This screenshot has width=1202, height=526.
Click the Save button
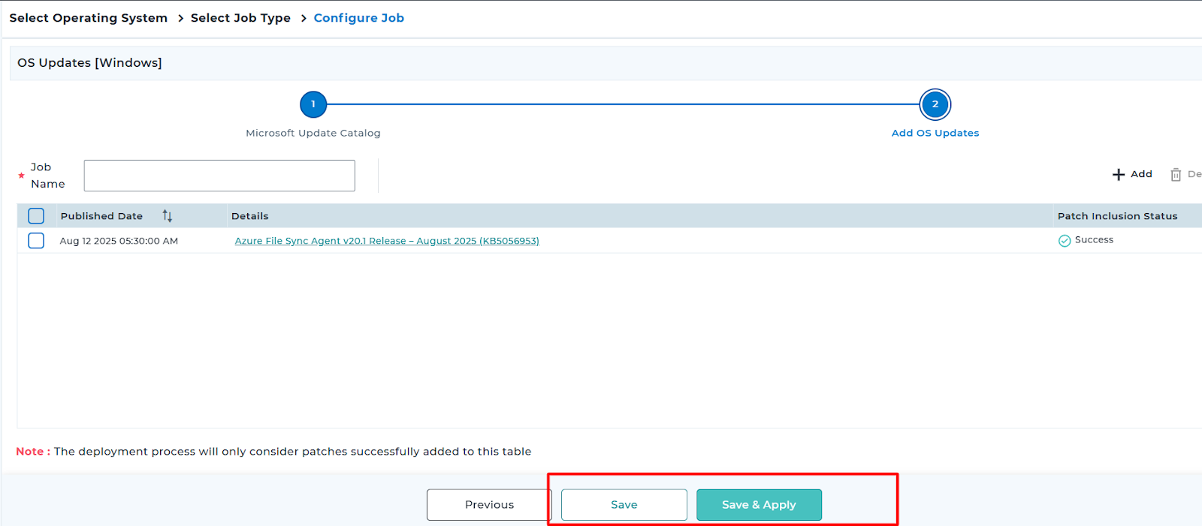[624, 505]
